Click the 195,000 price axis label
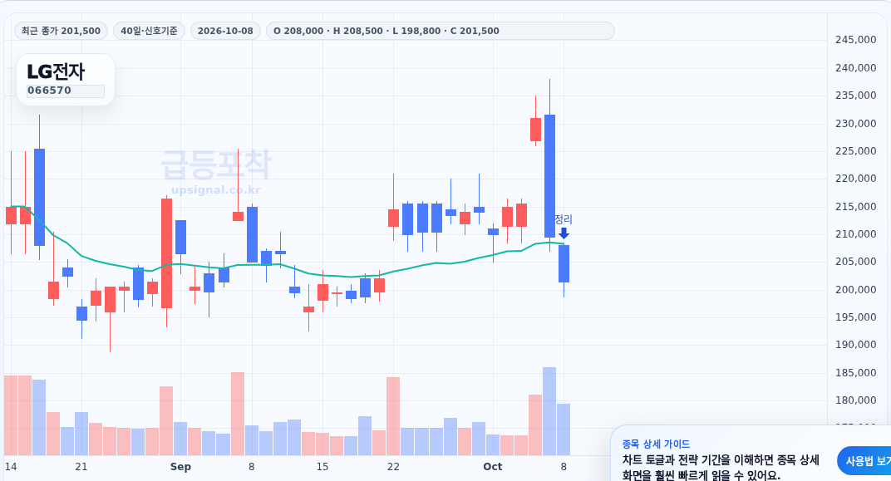Viewport: 891px width, 481px height. coord(856,317)
